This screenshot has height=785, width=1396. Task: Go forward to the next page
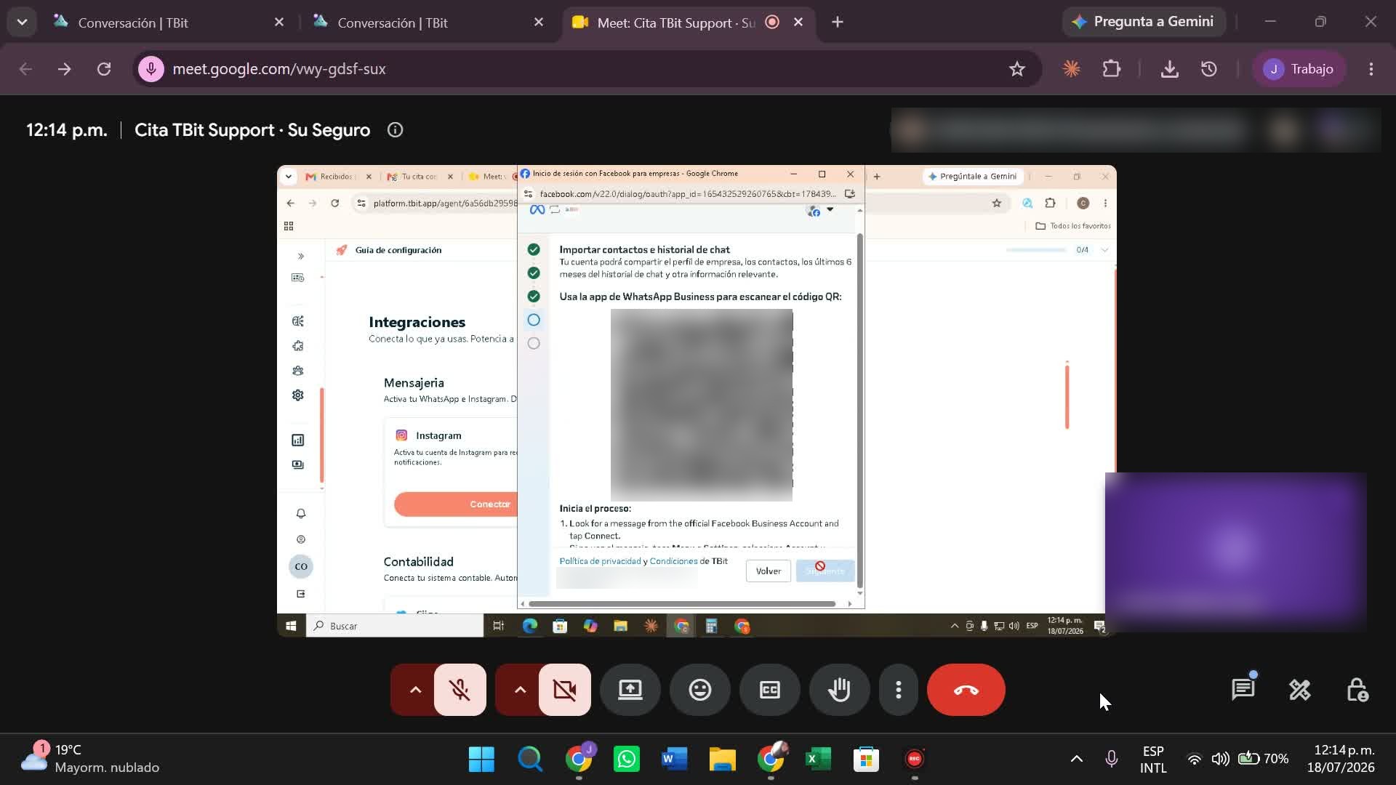(65, 69)
